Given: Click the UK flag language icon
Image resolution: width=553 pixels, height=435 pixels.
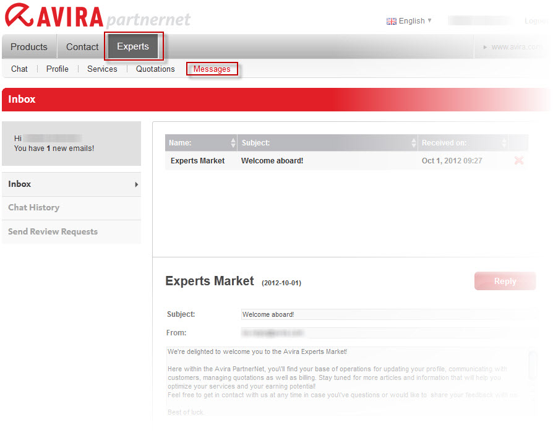Looking at the screenshot, I should point(391,21).
